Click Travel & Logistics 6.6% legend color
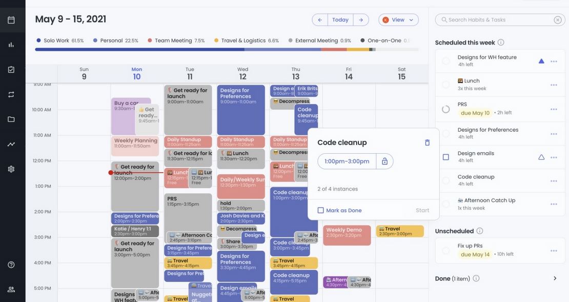Viewport: 569px width, 302px height. [216, 41]
